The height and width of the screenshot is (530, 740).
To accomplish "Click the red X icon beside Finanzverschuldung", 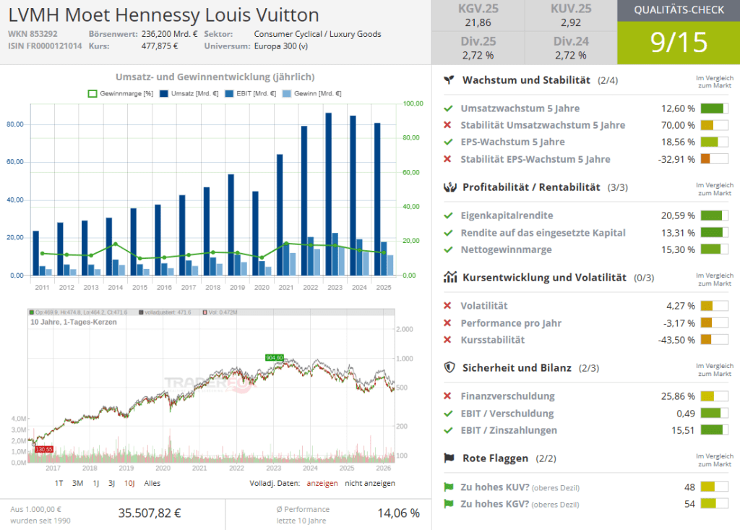I will tap(448, 396).
